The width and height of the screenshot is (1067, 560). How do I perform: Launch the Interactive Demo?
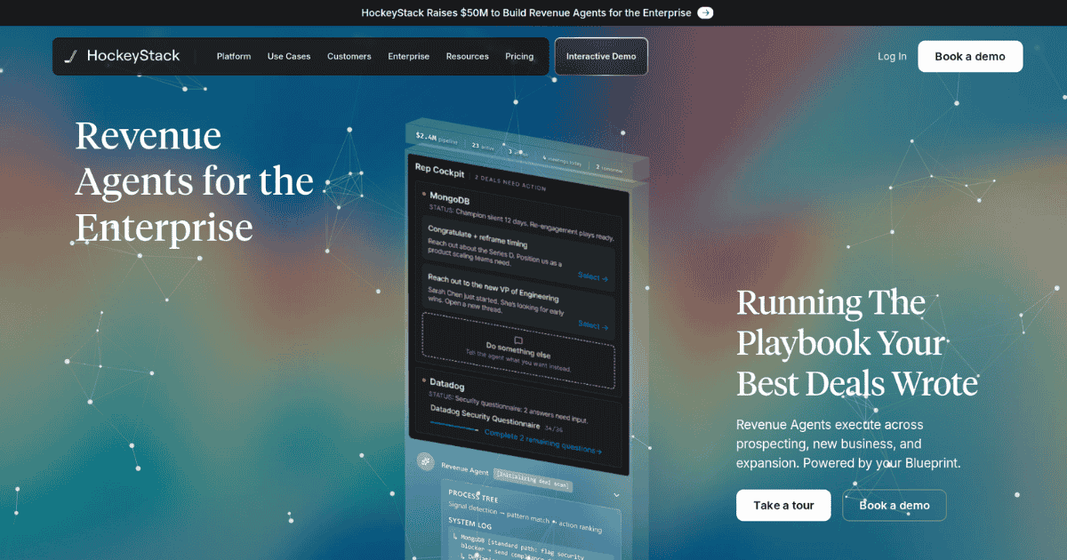click(x=601, y=56)
